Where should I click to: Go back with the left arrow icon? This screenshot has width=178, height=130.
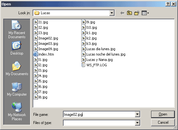[x=122, y=13]
